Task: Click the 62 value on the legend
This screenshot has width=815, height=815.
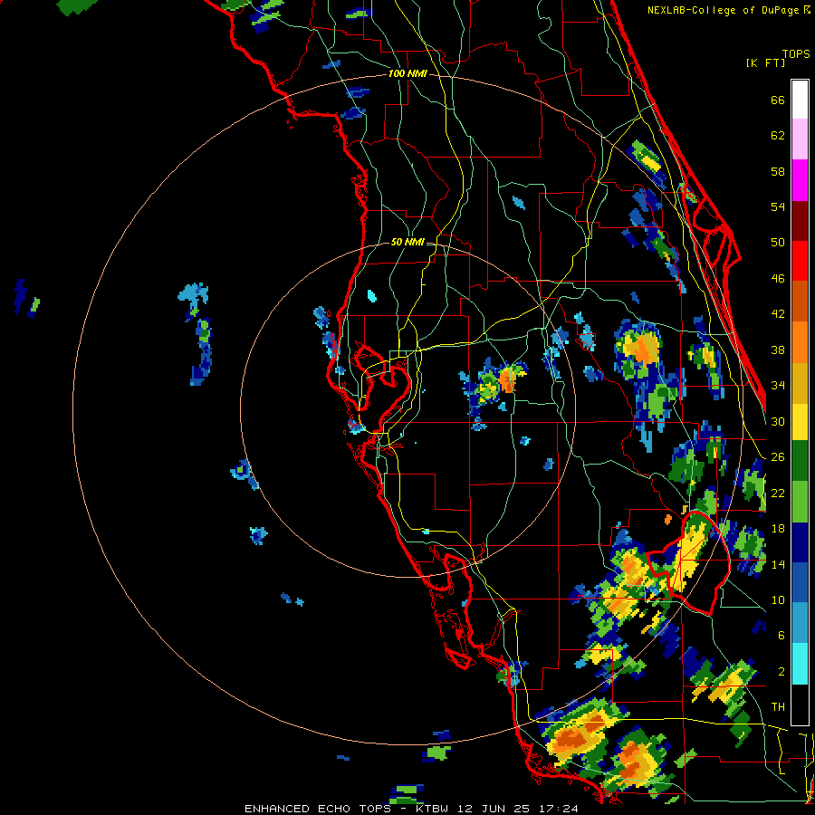Action: (x=778, y=136)
